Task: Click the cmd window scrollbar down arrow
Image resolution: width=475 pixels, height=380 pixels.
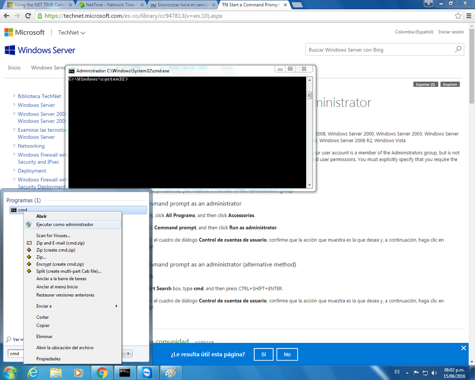Action: [309, 185]
